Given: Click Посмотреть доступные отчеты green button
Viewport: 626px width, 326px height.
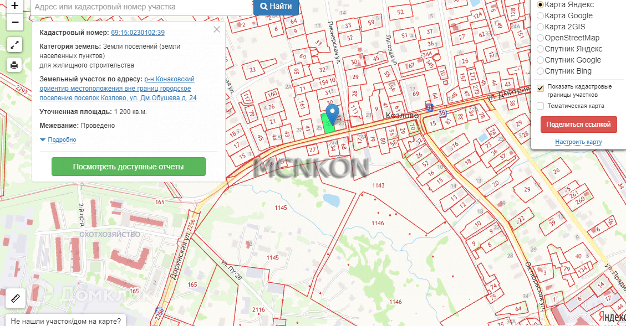Looking at the screenshot, I should [x=129, y=167].
